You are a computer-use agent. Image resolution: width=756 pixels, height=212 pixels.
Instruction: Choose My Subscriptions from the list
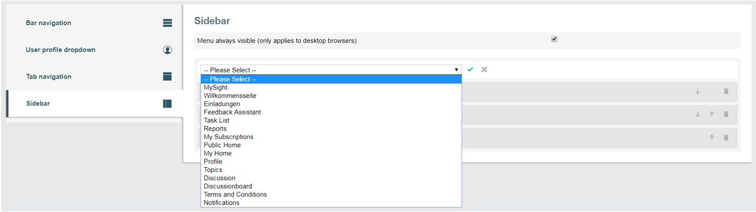pyautogui.click(x=331, y=137)
